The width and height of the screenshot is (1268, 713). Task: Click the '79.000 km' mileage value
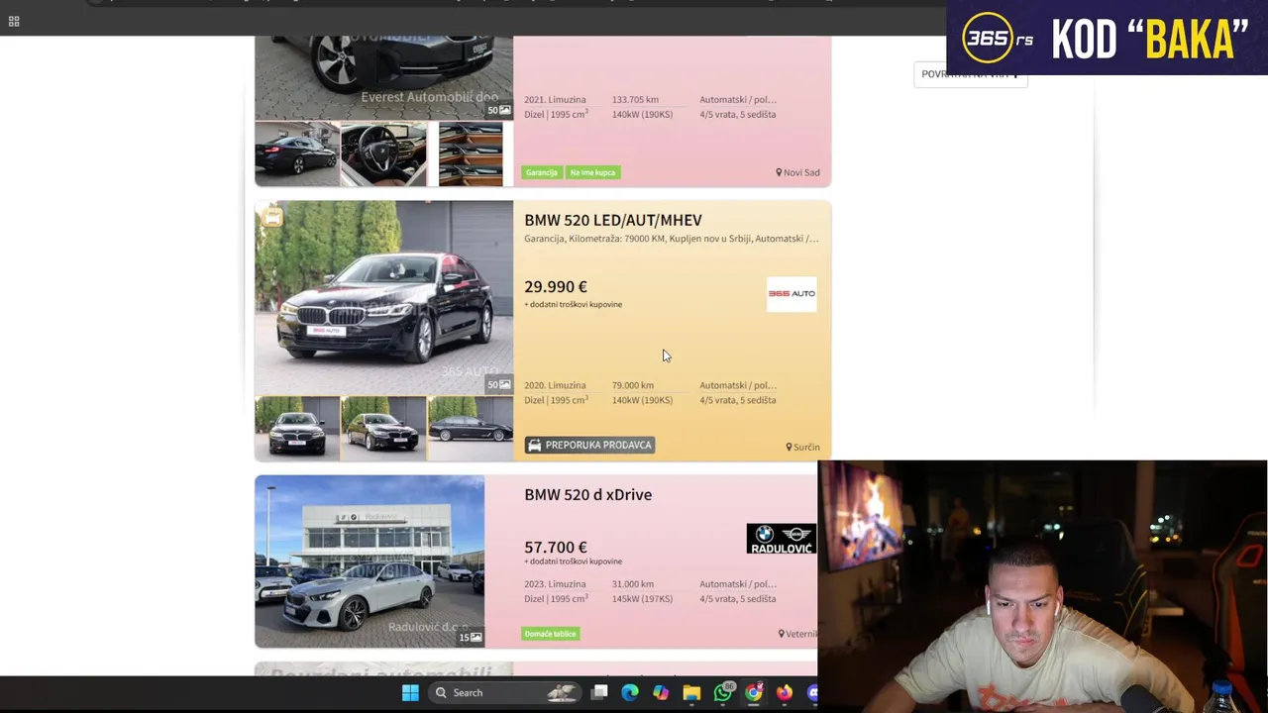pos(632,385)
